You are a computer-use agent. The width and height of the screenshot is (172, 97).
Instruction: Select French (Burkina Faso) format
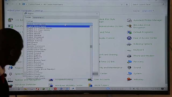click(58, 60)
